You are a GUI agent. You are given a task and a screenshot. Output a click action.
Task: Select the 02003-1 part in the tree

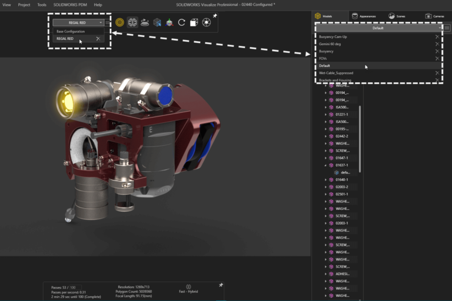tap(341, 223)
